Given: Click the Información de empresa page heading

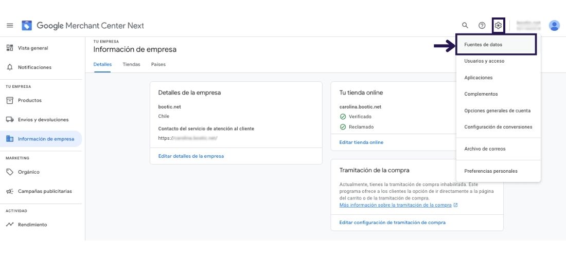Looking at the screenshot, I should [x=135, y=49].
